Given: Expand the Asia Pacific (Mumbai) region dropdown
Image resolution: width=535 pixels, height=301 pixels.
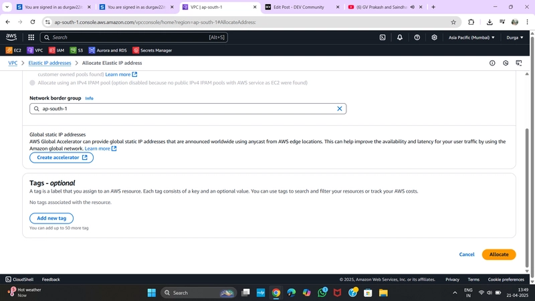Looking at the screenshot, I should 471,37.
